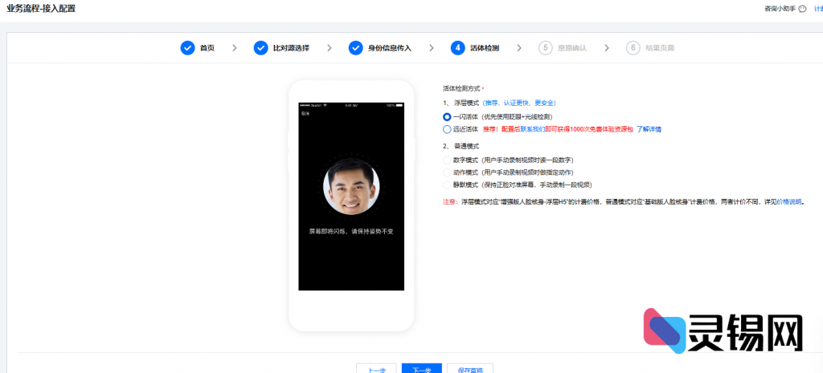
Task: Choose the 数字模式 radio option
Action: point(447,160)
